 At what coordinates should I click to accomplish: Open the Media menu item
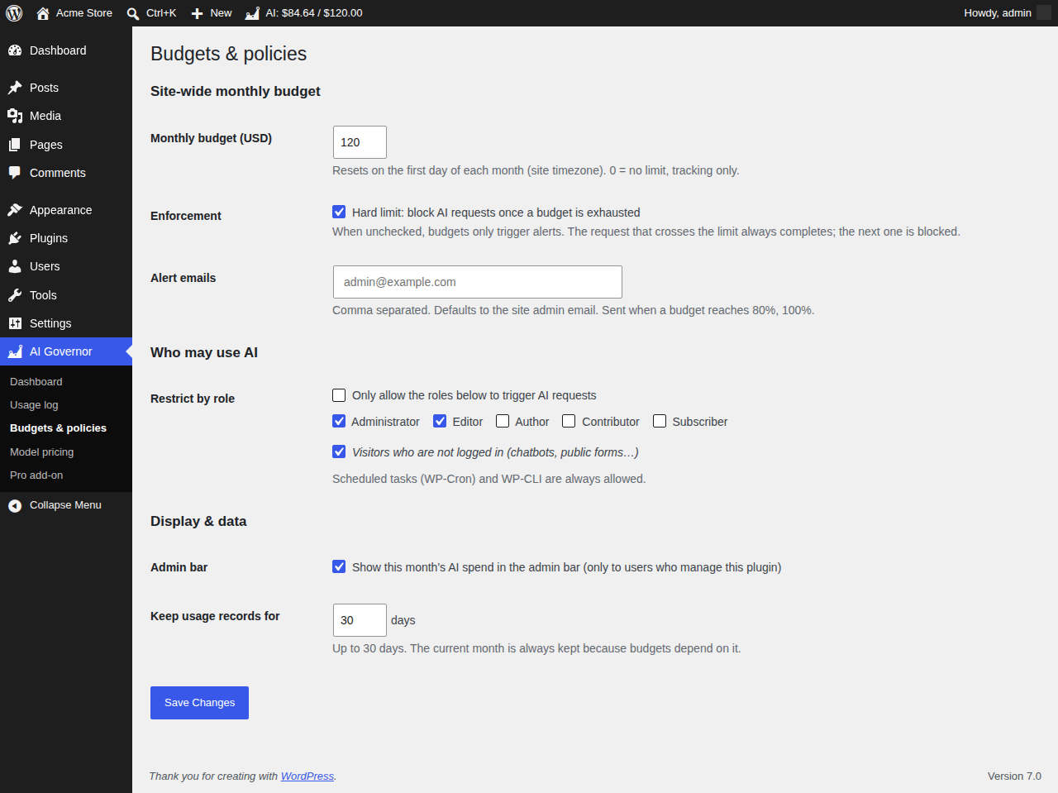[x=66, y=116]
